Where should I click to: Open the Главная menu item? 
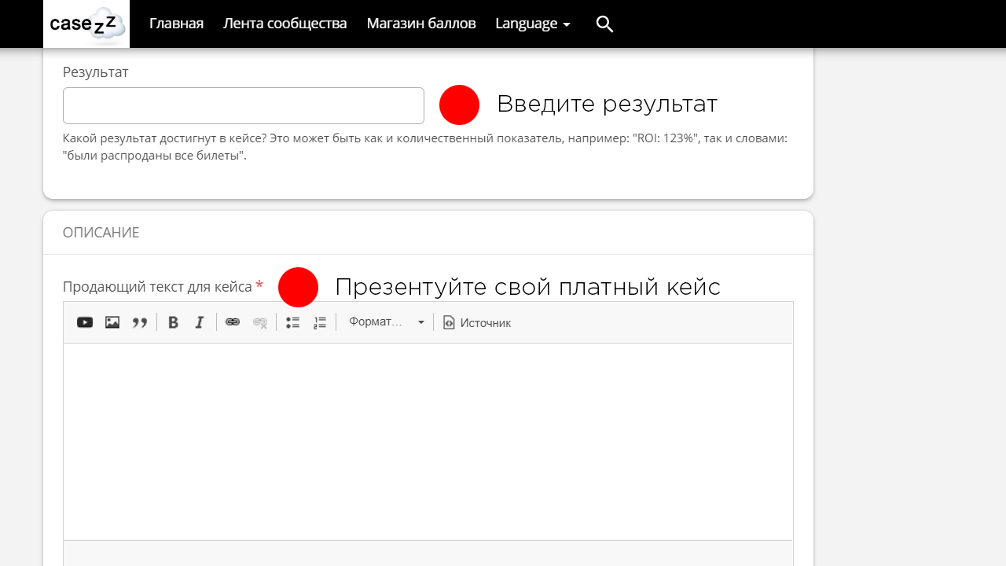176,24
